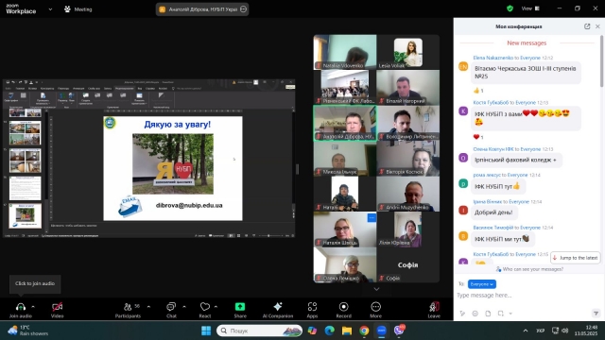Viewport: 605px width, 340px height.
Task: Expand the React options arrow
Action: [x=216, y=307]
